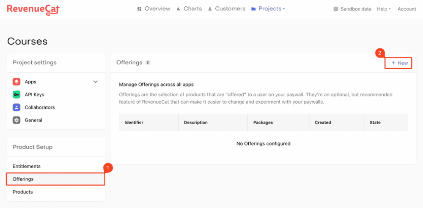The height and width of the screenshot is (208, 423).
Task: Click the Identifier column header
Action: (134, 123)
